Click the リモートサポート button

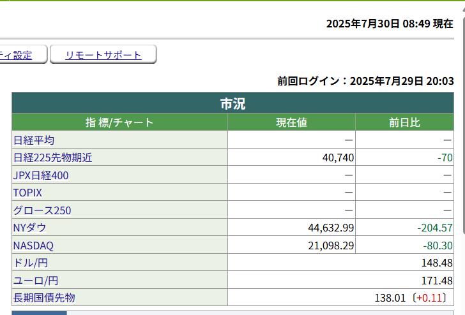click(103, 55)
